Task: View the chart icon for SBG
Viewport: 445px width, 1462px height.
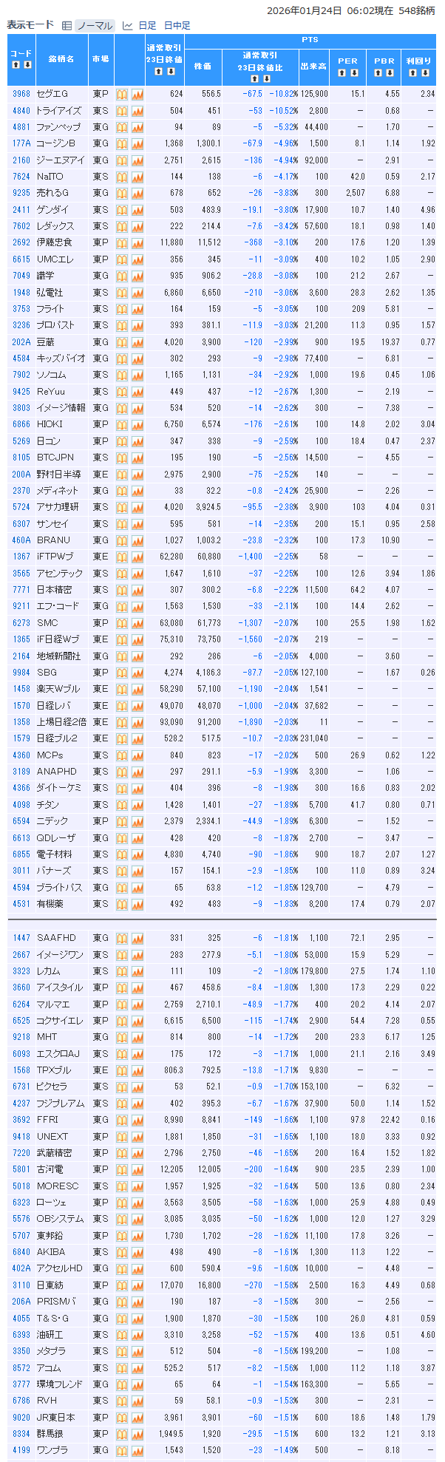Action: 137,673
